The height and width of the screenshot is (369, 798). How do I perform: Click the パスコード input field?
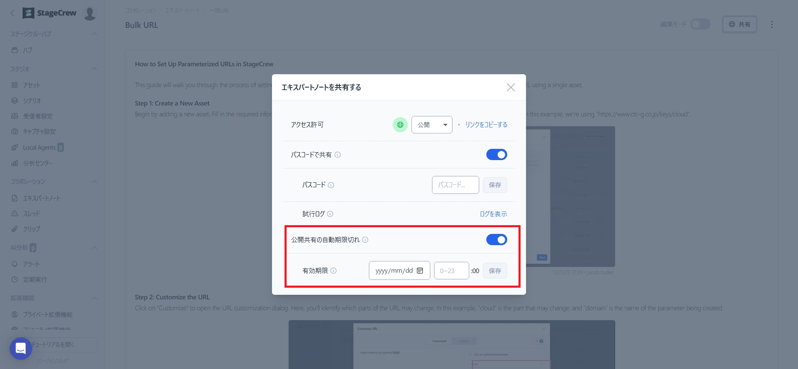click(x=455, y=185)
